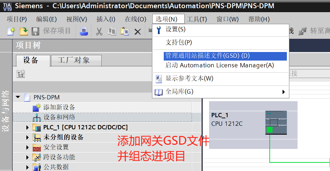Choose 启动 Automation License Manager(A)
The image size is (330, 171).
[x=220, y=65]
